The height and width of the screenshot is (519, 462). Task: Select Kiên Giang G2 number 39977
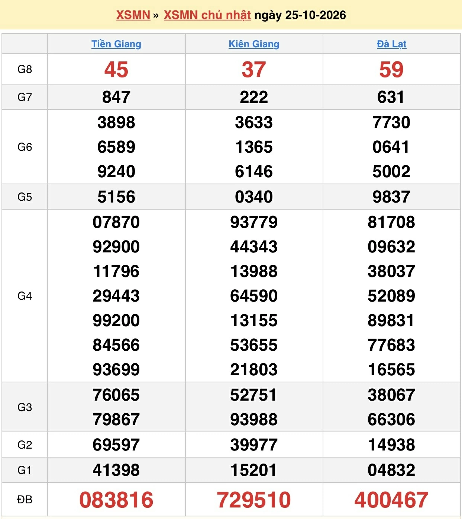click(254, 445)
